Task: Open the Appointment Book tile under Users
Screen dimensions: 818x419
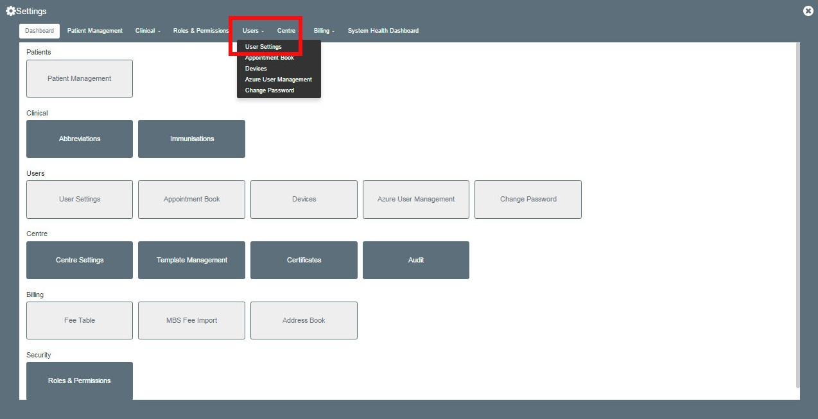Action: point(191,199)
